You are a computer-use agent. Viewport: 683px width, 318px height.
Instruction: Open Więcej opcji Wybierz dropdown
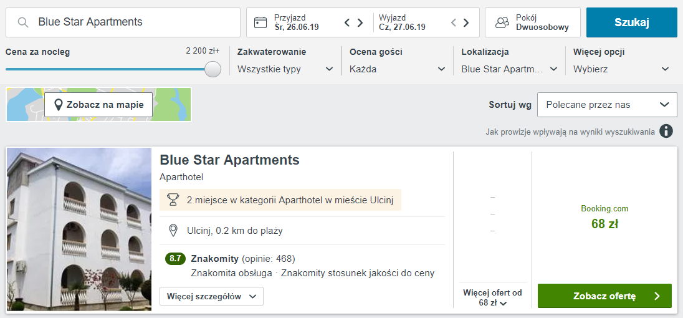[x=621, y=69]
